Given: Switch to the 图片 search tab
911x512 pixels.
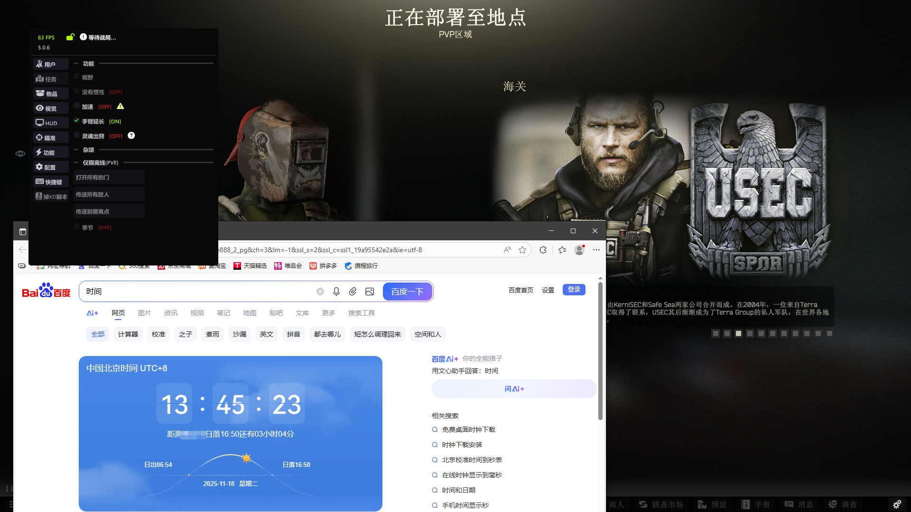Looking at the screenshot, I should (x=144, y=313).
